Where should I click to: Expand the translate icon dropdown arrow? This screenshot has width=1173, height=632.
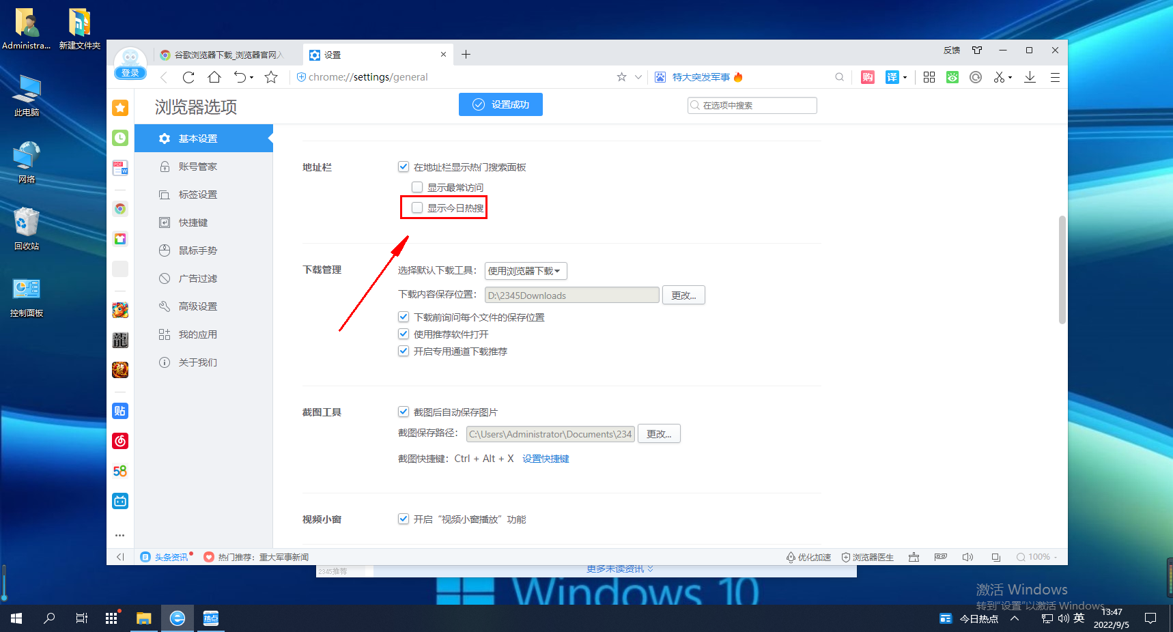click(905, 77)
